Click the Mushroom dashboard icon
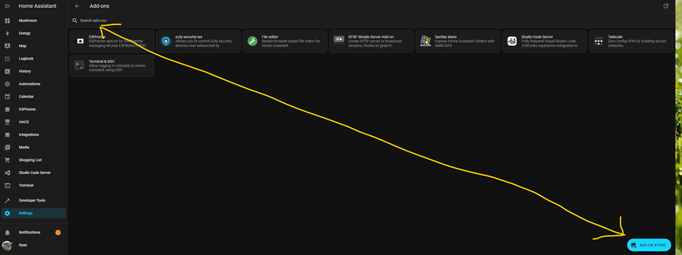 pyautogui.click(x=7, y=20)
